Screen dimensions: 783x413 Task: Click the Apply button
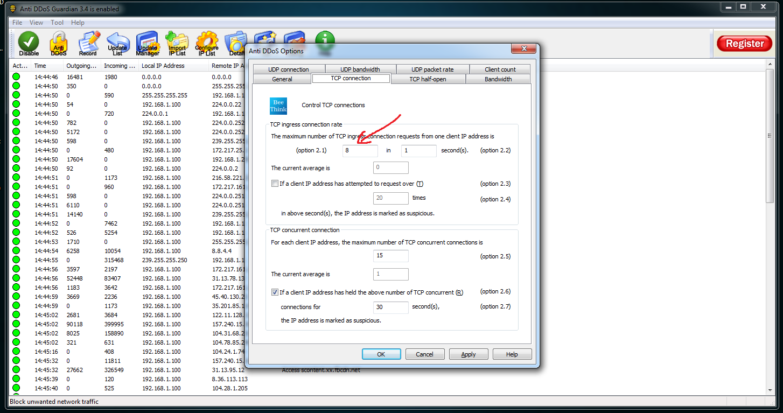tap(469, 354)
